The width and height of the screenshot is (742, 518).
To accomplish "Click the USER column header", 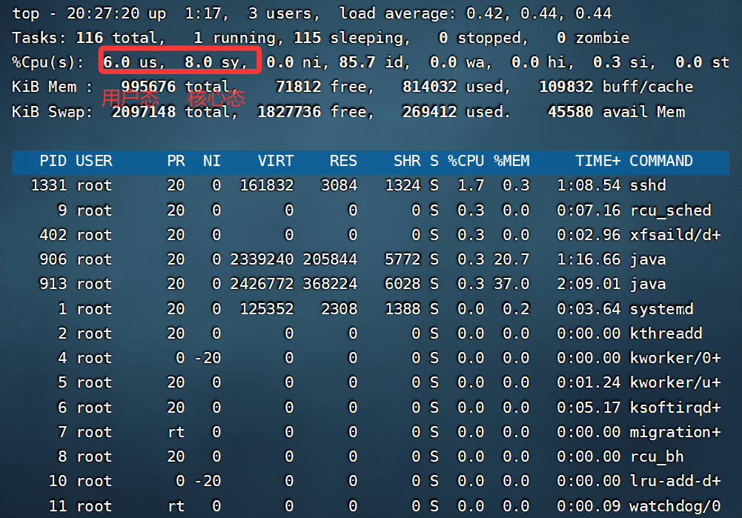I will [x=94, y=161].
